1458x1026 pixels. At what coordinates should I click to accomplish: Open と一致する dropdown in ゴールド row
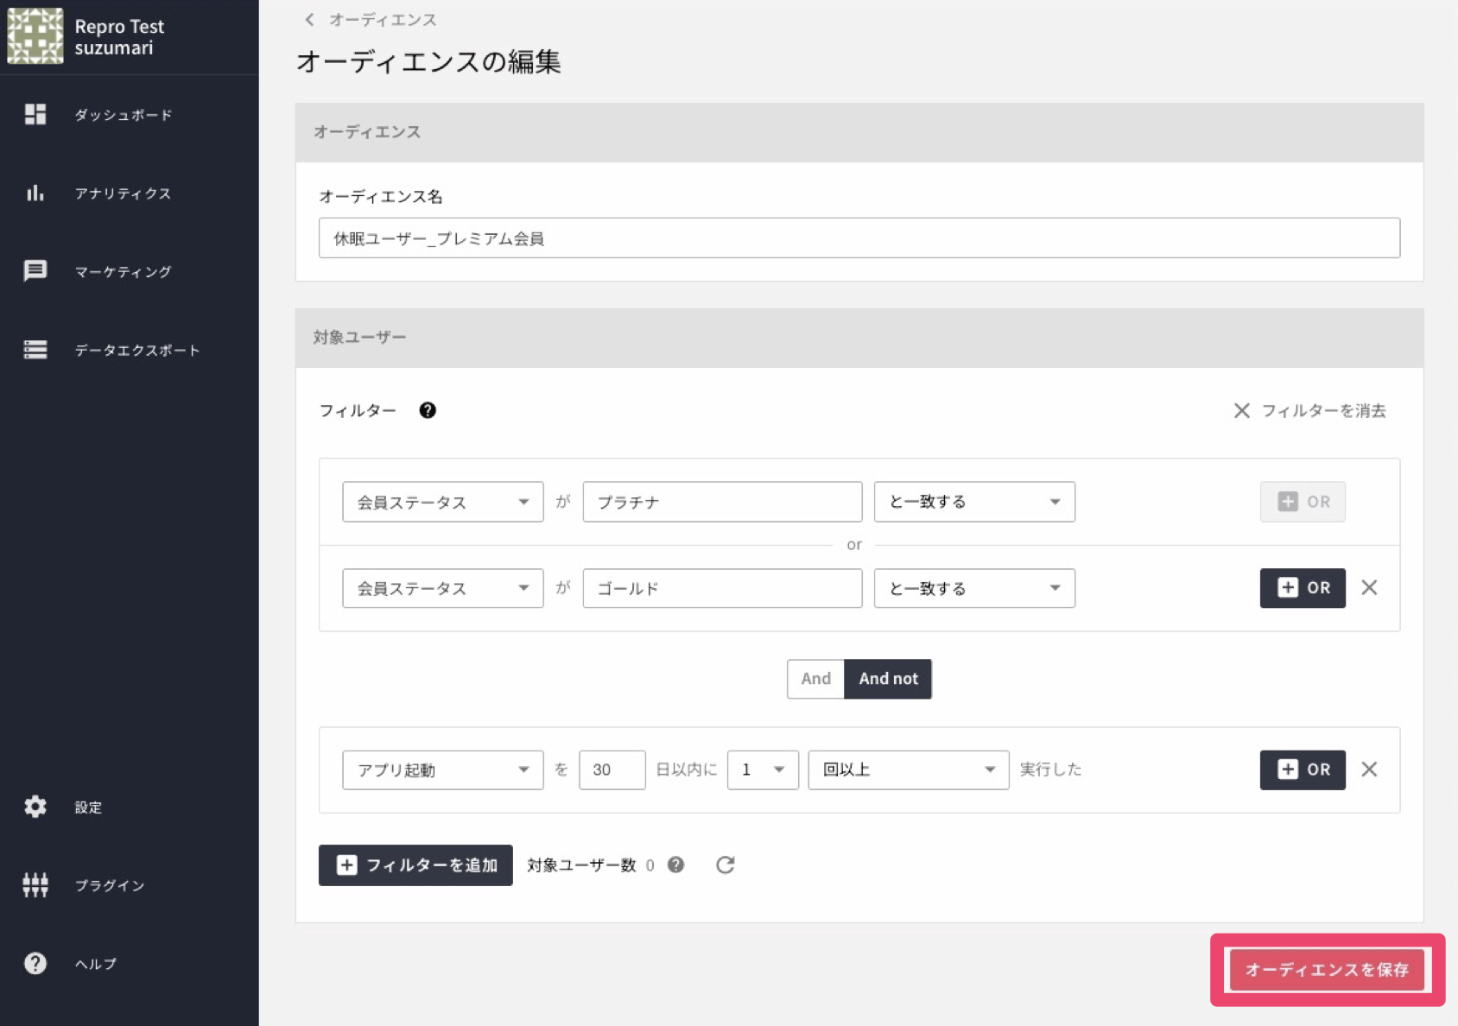tap(974, 588)
